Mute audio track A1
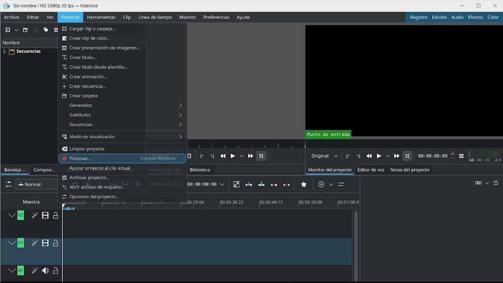Viewport: 503px width, 283px height. click(45, 271)
